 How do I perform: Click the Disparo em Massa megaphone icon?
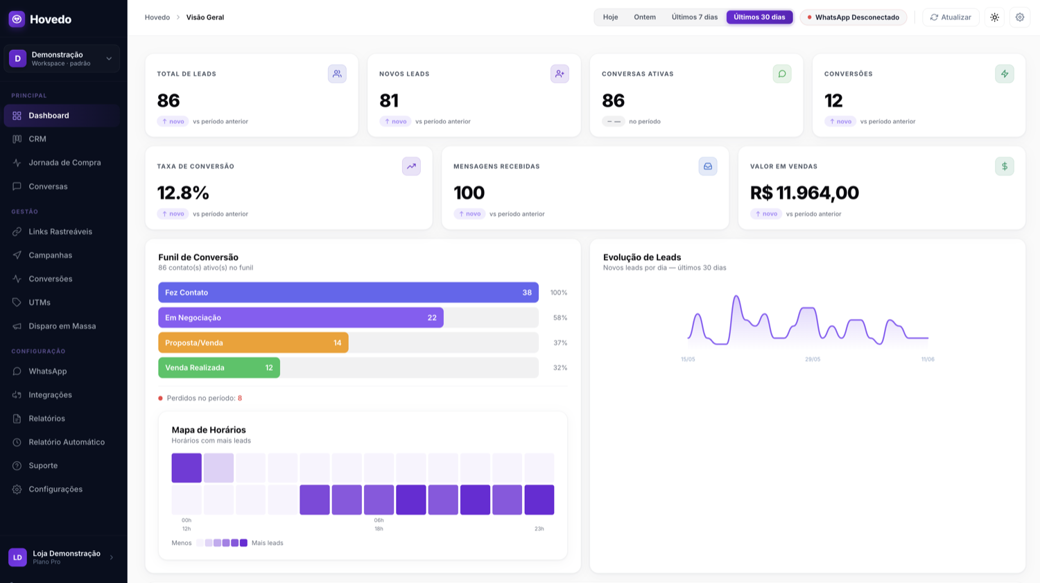coord(17,326)
